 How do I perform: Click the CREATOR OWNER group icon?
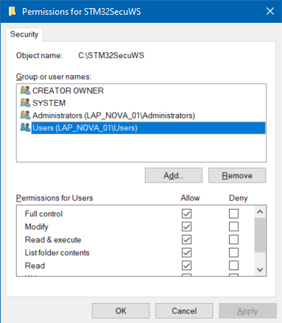[x=25, y=90]
